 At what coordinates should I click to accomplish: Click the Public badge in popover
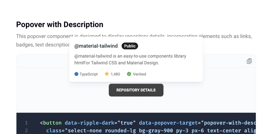pos(130,46)
